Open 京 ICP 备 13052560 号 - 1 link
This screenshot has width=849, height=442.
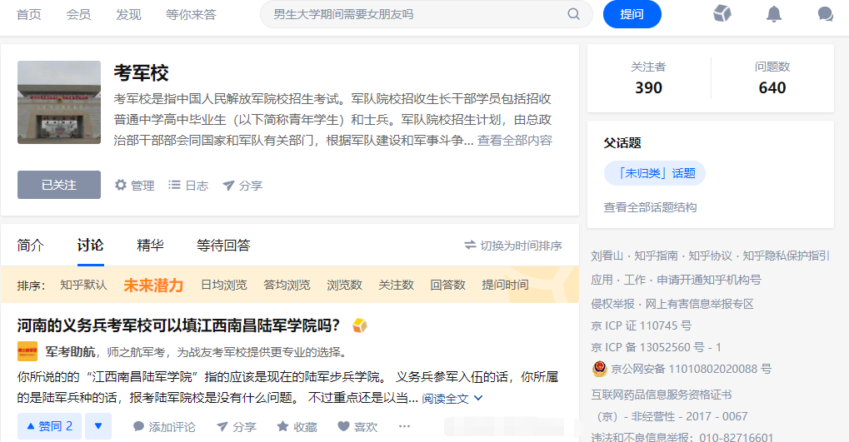pyautogui.click(x=657, y=347)
